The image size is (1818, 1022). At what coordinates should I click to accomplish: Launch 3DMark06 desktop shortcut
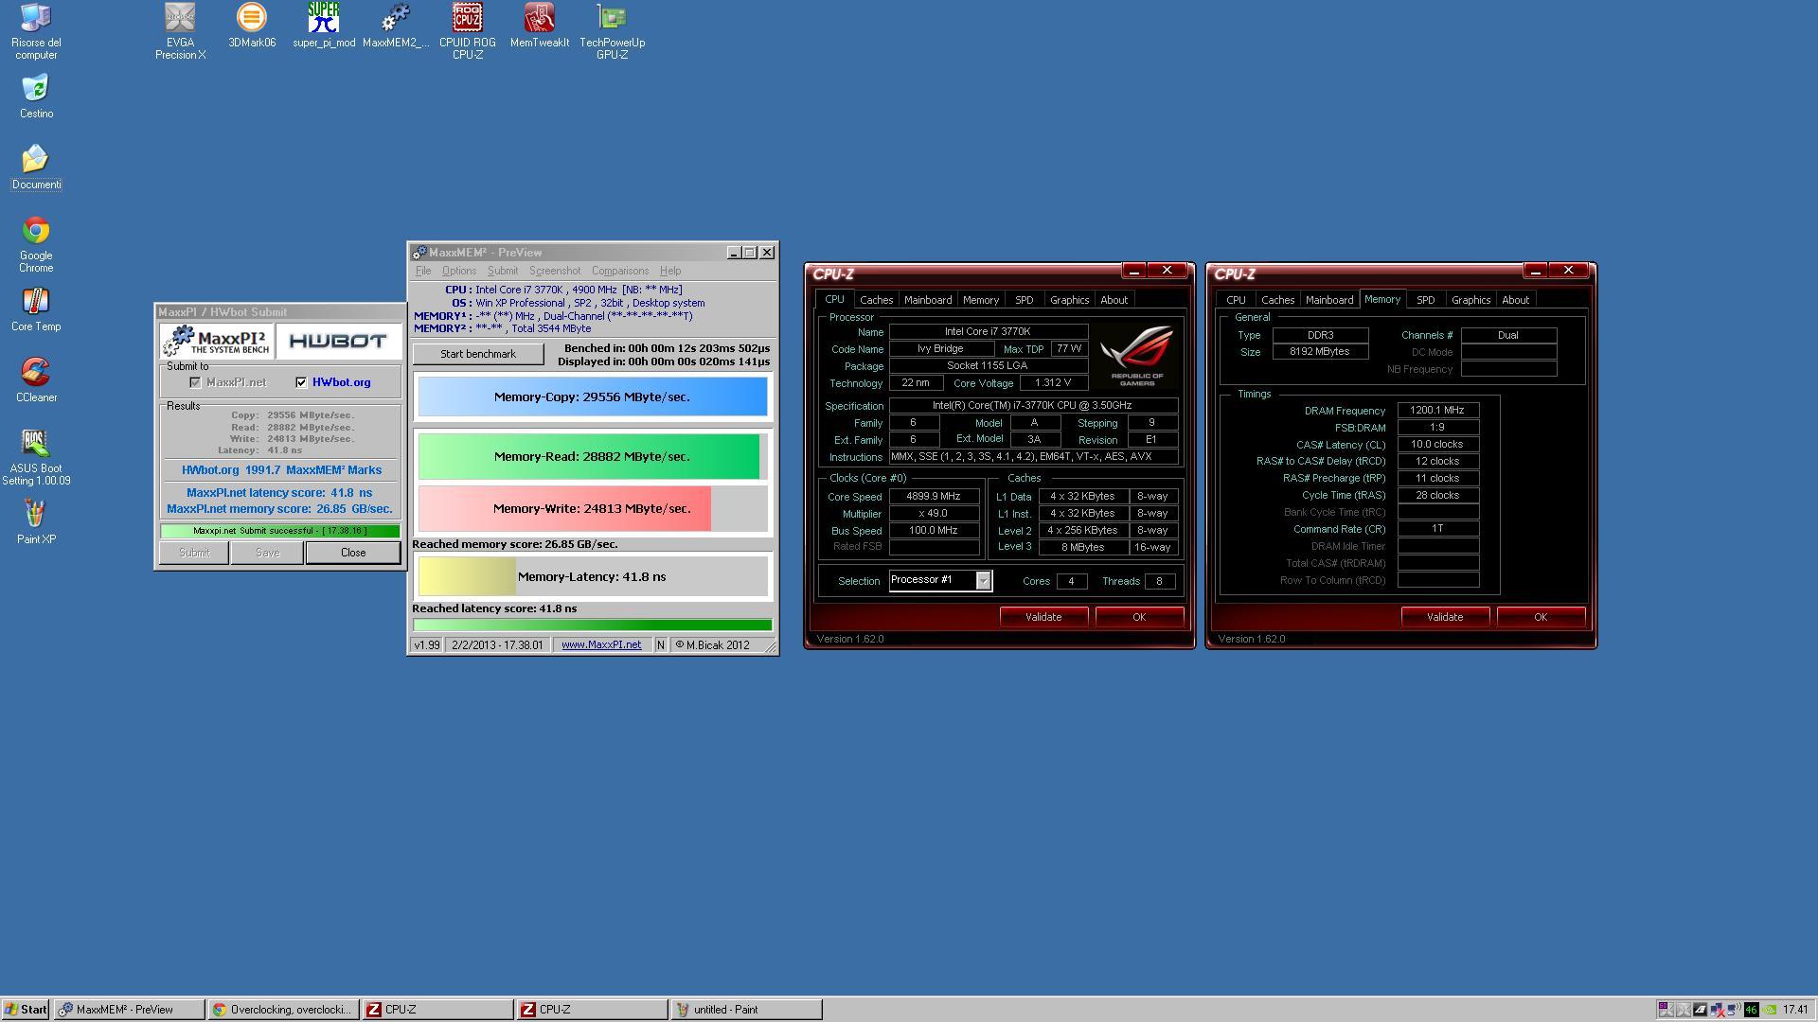coord(252,26)
